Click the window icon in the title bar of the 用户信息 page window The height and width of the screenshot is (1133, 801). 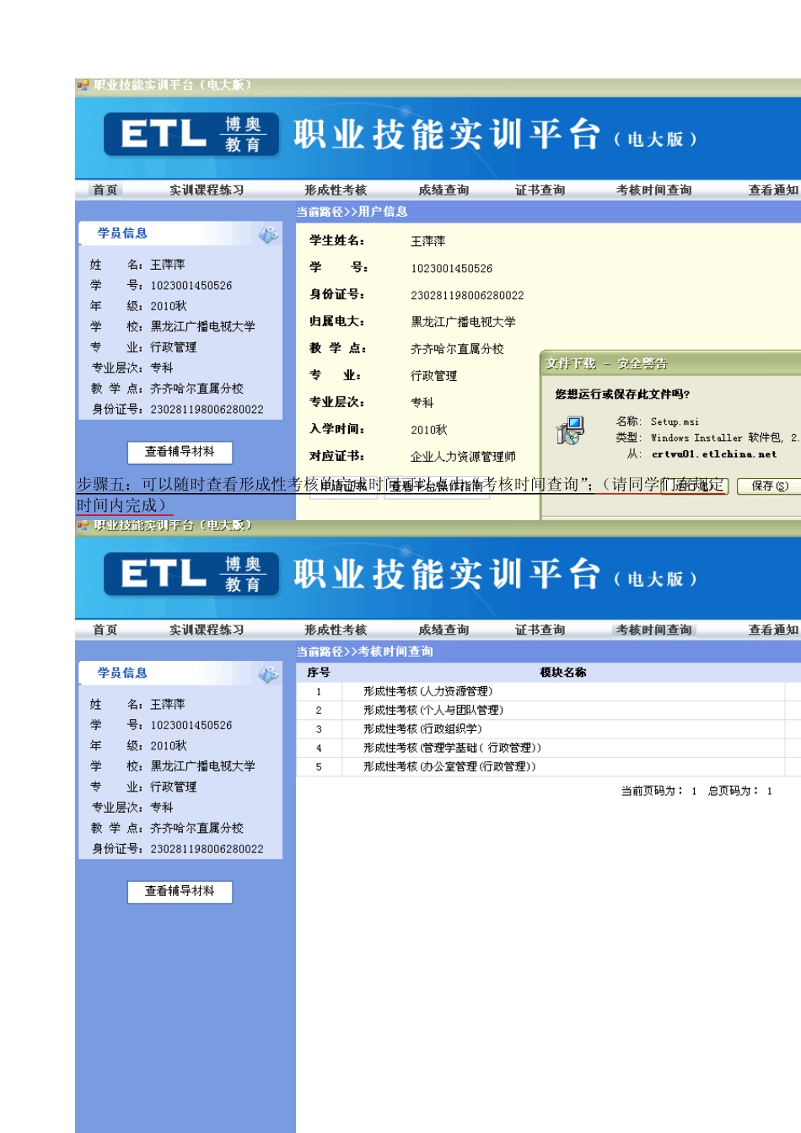(83, 85)
